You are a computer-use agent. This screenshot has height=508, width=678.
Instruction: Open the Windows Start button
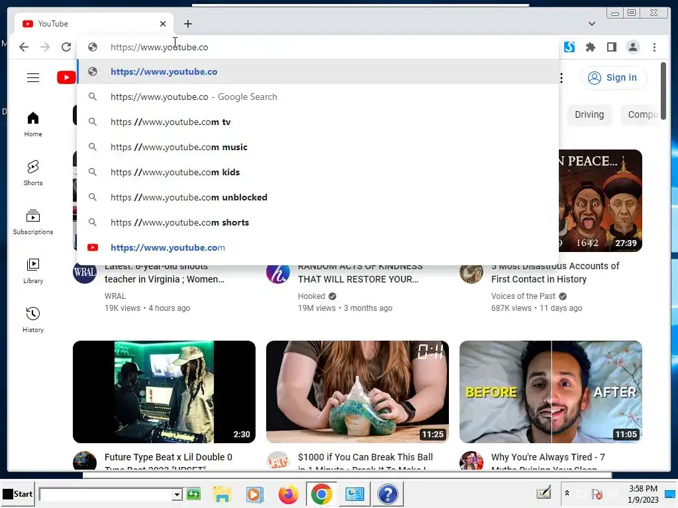(x=18, y=493)
